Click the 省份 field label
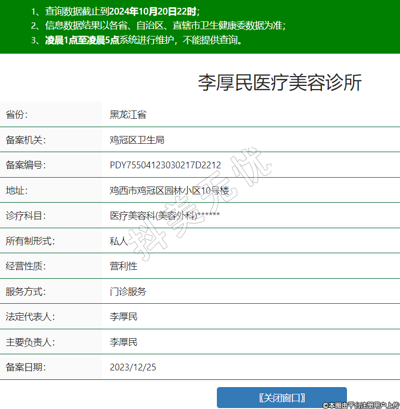Image resolution: width=400 pixels, height=409 pixels. (x=16, y=115)
